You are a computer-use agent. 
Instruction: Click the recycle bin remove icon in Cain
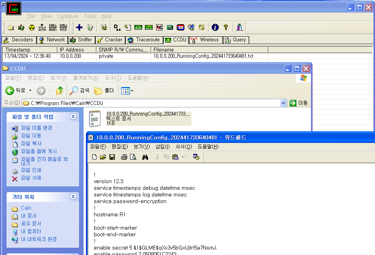click(x=90, y=27)
